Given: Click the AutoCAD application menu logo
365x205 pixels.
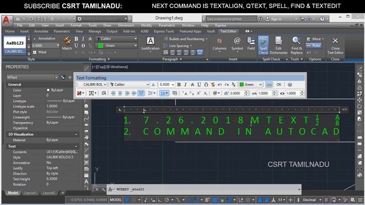Looking at the screenshot, I should [6, 20].
